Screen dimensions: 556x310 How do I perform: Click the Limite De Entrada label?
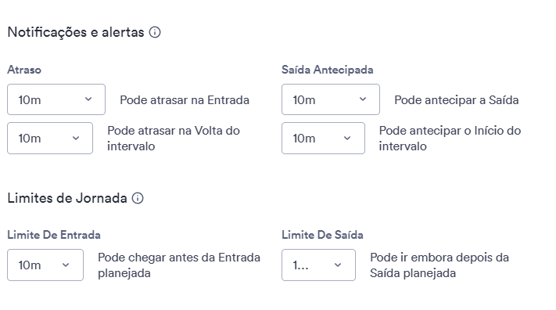pyautogui.click(x=54, y=235)
